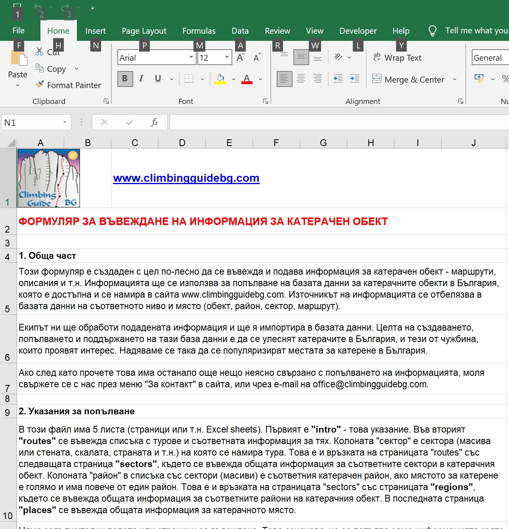Screen dimensions: 509x529
Task: Open the Arial font name dropdown
Action: click(191, 57)
